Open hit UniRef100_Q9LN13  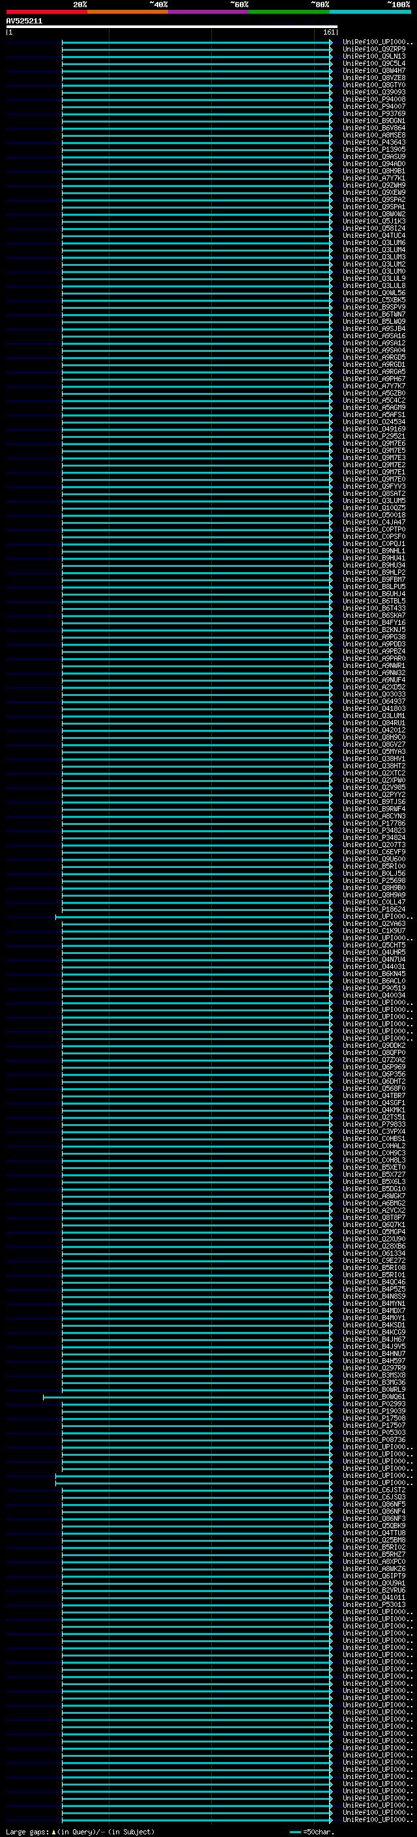coord(374,56)
